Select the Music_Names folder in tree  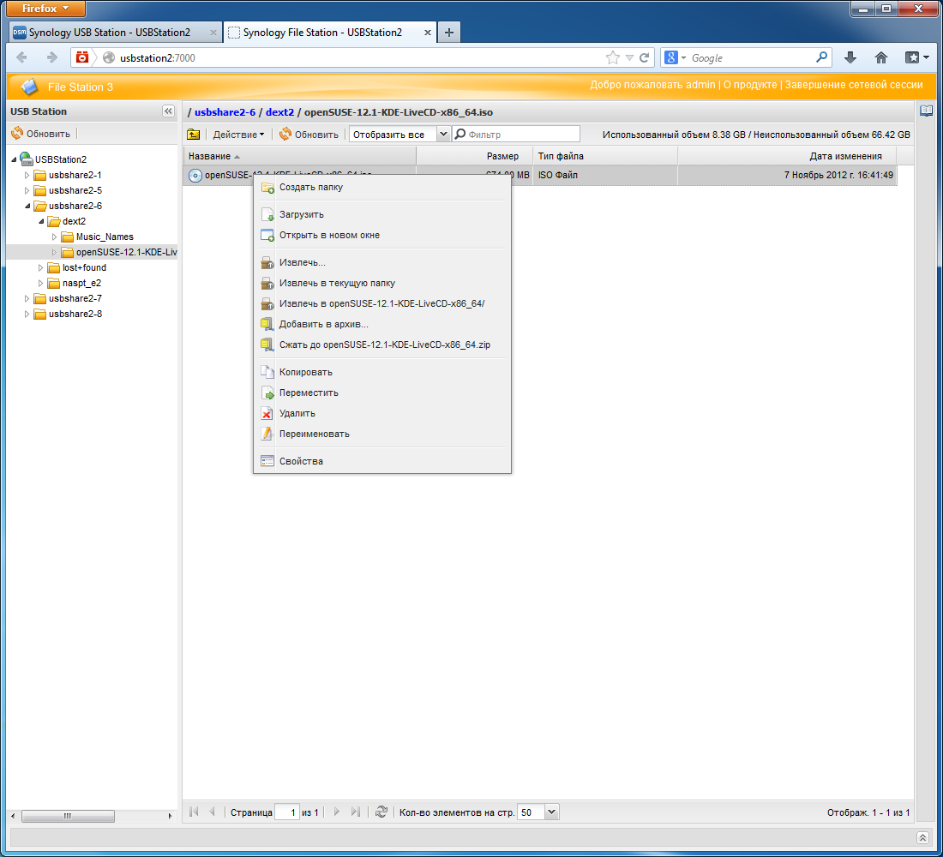[x=105, y=237]
